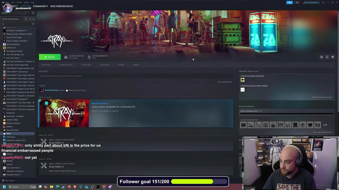Open Firefox from the taskbar

point(69,187)
